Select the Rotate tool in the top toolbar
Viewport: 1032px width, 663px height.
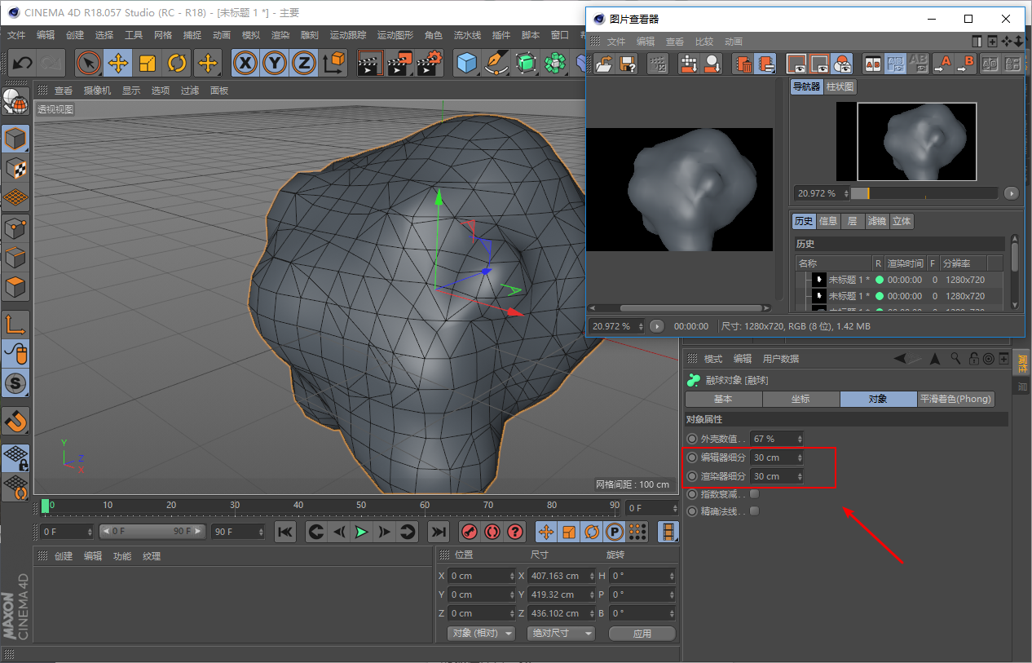click(x=177, y=63)
